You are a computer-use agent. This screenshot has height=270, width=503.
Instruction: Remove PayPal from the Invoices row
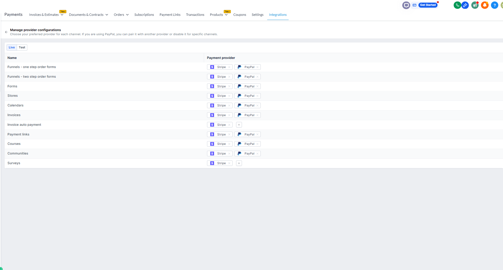258,115
